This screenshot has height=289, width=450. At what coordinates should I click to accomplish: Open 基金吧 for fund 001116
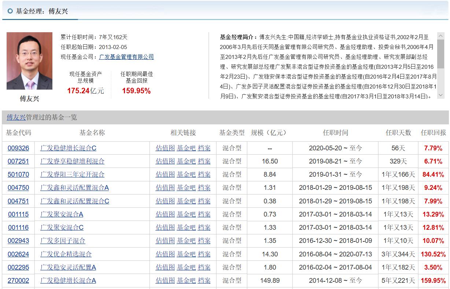tap(186, 227)
